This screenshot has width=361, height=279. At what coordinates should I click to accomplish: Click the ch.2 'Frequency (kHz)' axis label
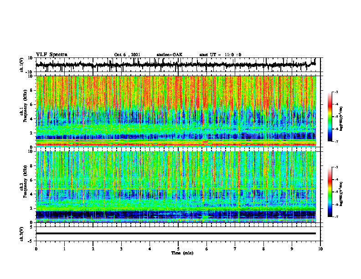pyautogui.click(x=25, y=181)
